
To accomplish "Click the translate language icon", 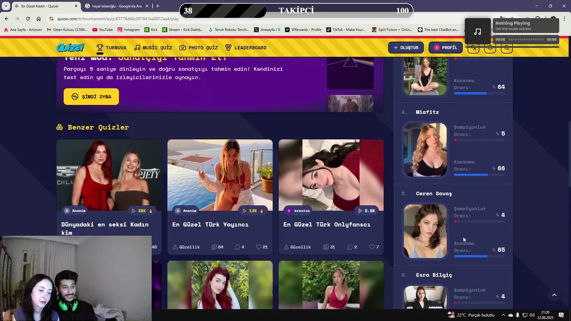I will [x=473, y=48].
